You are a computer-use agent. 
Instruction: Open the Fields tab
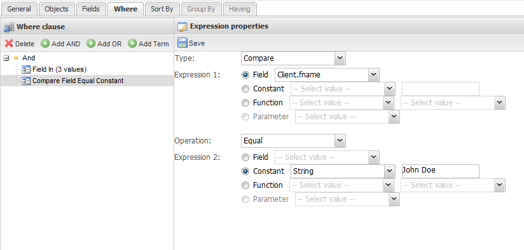[91, 9]
